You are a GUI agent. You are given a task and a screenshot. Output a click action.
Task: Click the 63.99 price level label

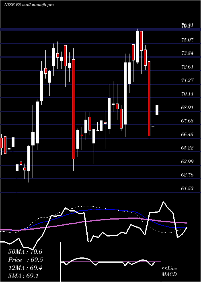(188, 161)
